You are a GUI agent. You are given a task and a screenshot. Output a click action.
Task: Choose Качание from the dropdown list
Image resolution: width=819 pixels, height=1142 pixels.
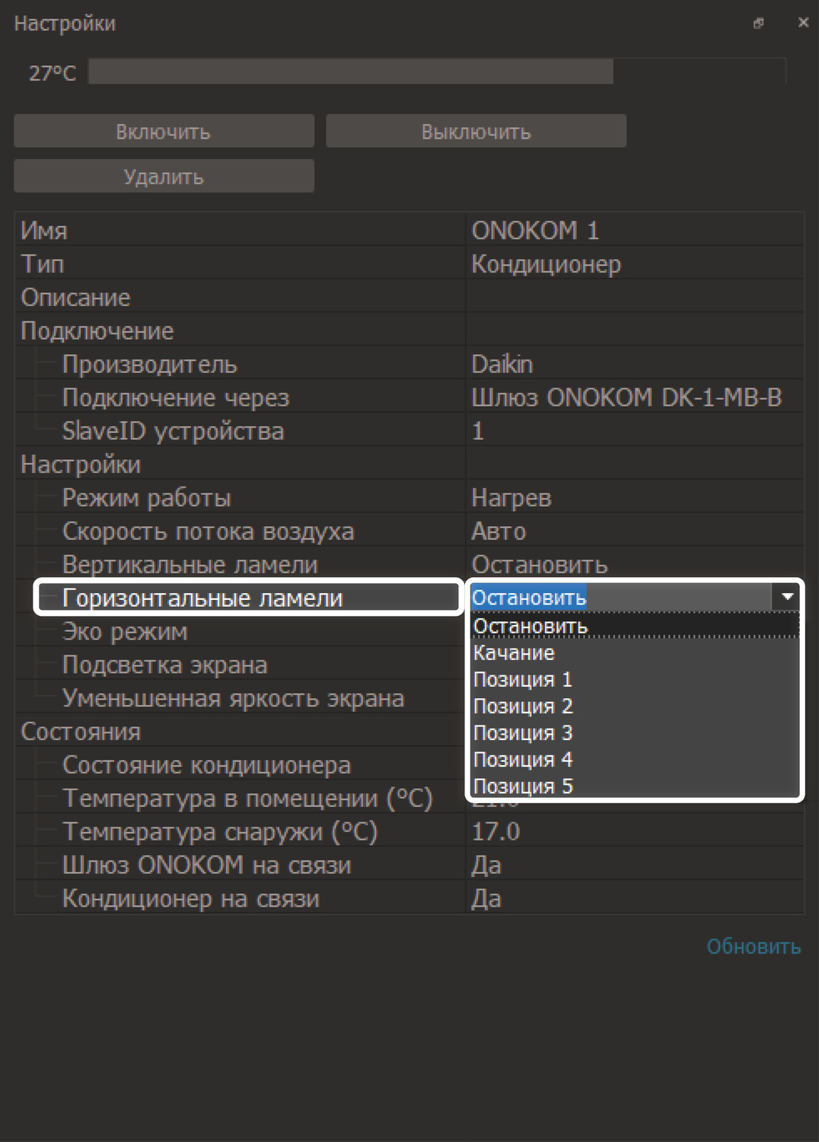click(x=515, y=653)
